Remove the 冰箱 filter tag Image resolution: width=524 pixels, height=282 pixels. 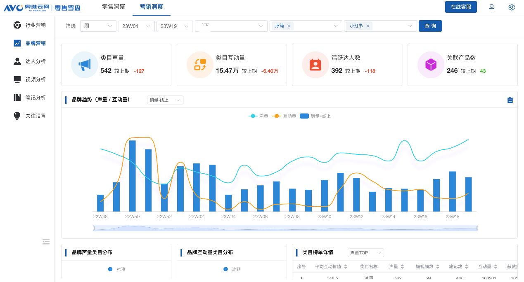point(289,26)
